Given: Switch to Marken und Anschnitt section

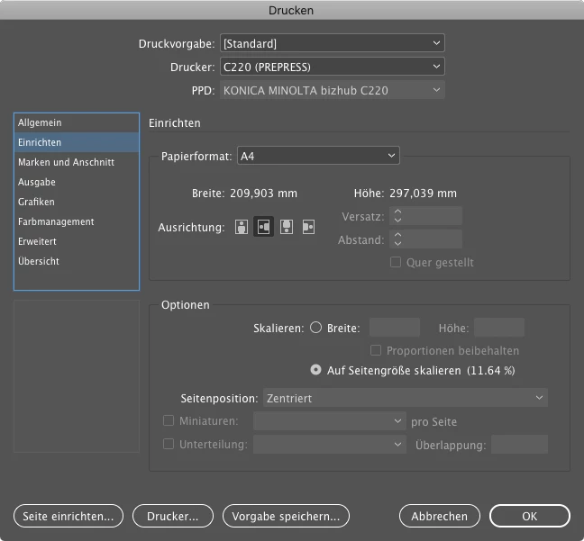Looking at the screenshot, I should click(x=77, y=162).
